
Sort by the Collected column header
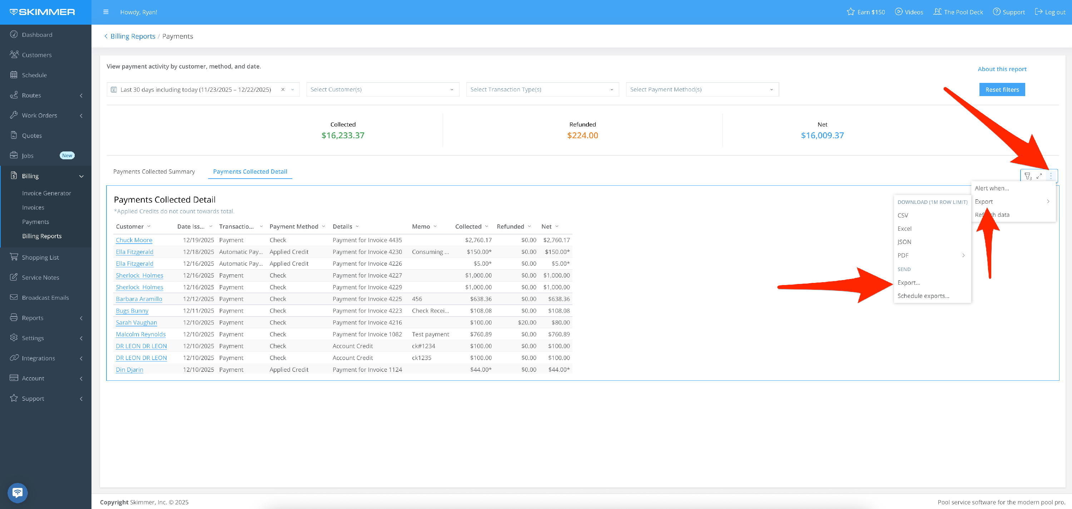[468, 226]
